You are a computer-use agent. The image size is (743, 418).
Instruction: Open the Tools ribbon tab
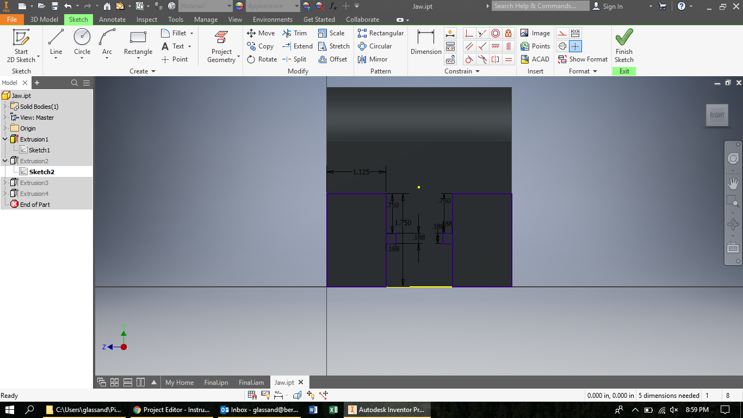click(x=176, y=20)
